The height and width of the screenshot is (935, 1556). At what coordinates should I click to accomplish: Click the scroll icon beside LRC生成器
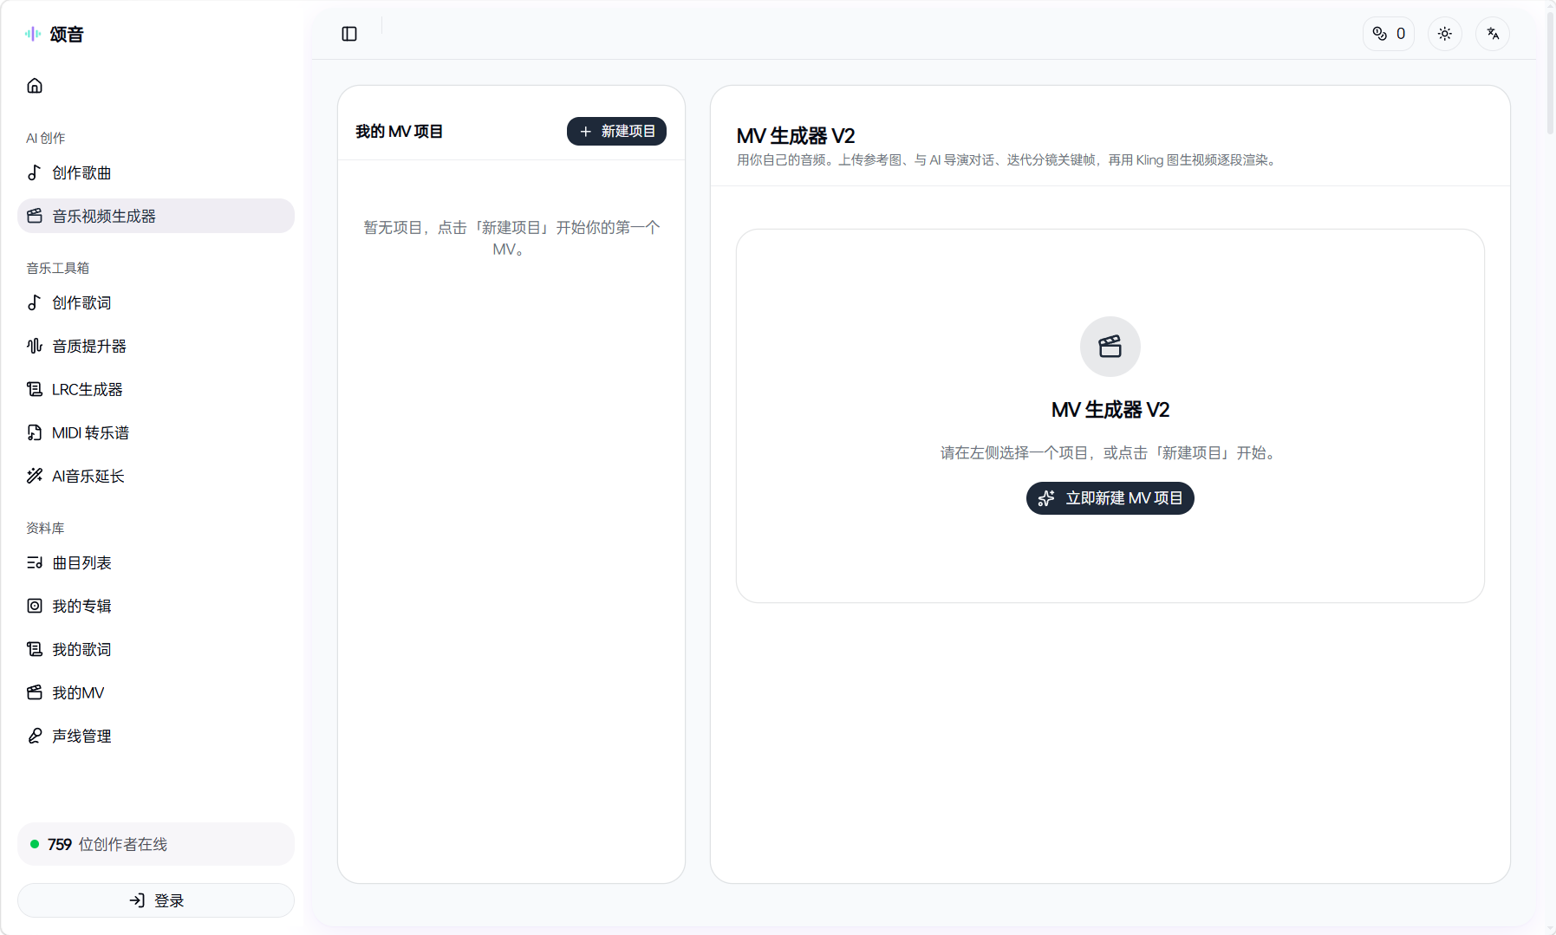coord(35,389)
